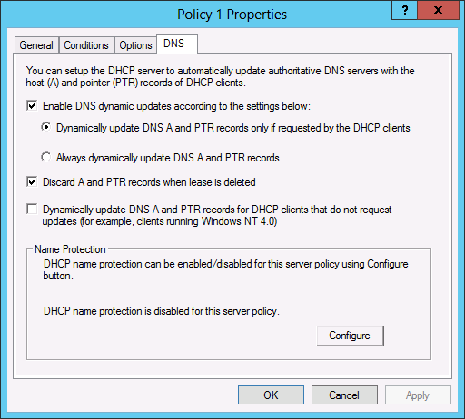
Task: Uncheck Enable DNS dynamic updates checkbox
Action: point(32,106)
